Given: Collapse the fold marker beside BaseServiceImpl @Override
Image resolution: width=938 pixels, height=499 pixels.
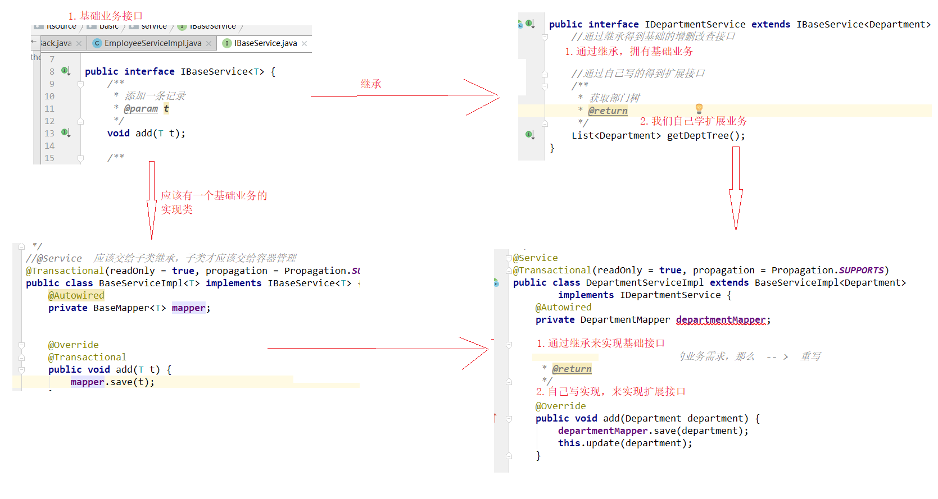Looking at the screenshot, I should tap(21, 345).
